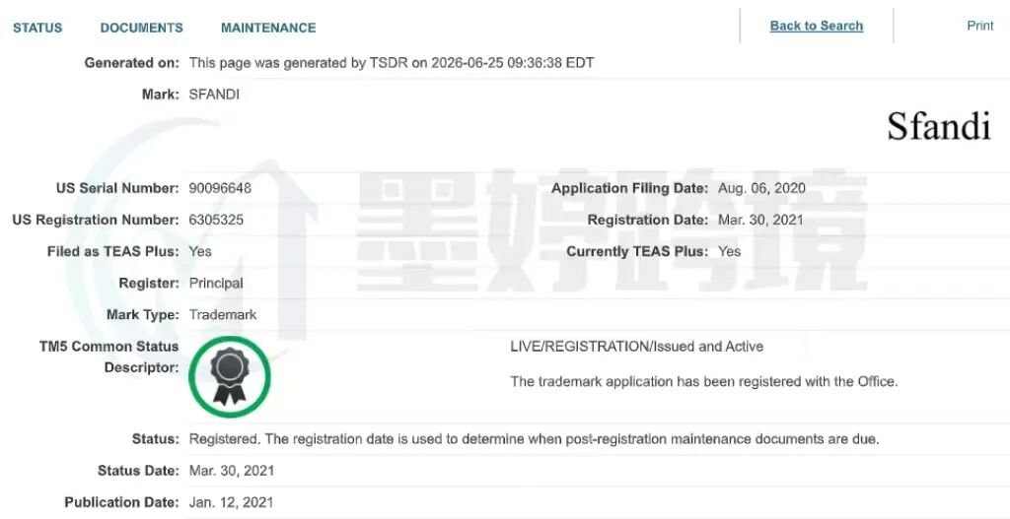This screenshot has height=519, width=1010.
Task: Open the MAINTENANCE tab
Action: pyautogui.click(x=268, y=28)
